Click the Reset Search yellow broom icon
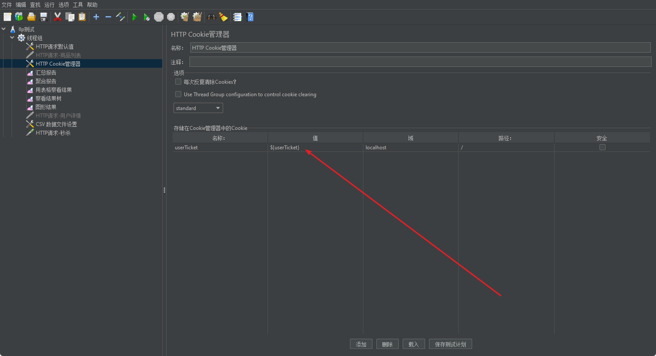The image size is (656, 356). click(x=223, y=17)
